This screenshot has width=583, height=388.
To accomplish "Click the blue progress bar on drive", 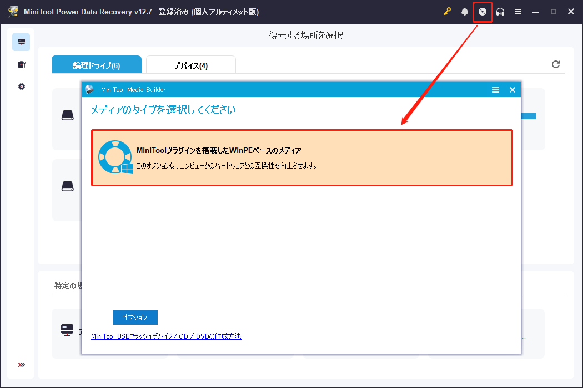I will (x=529, y=116).
